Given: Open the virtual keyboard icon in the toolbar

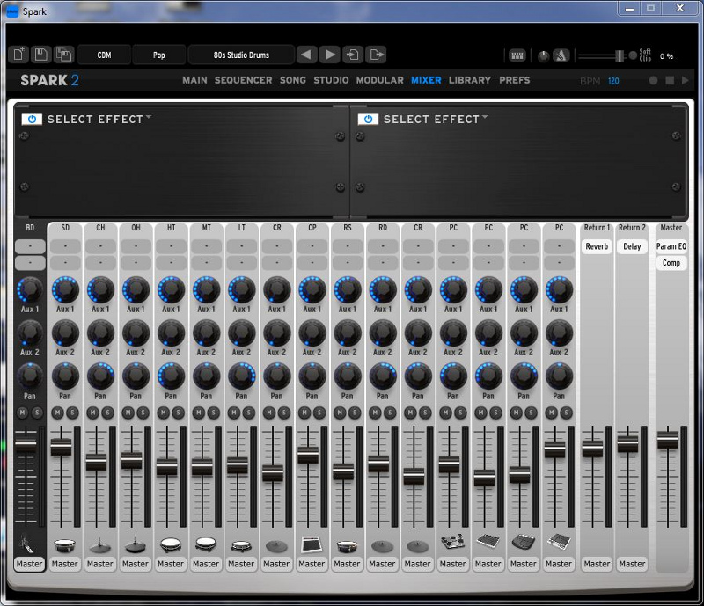Looking at the screenshot, I should point(517,55).
